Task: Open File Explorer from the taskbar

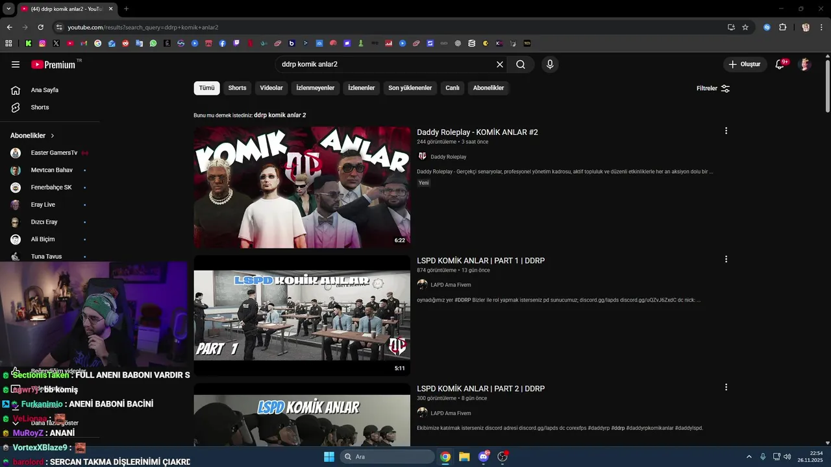Action: (x=464, y=457)
